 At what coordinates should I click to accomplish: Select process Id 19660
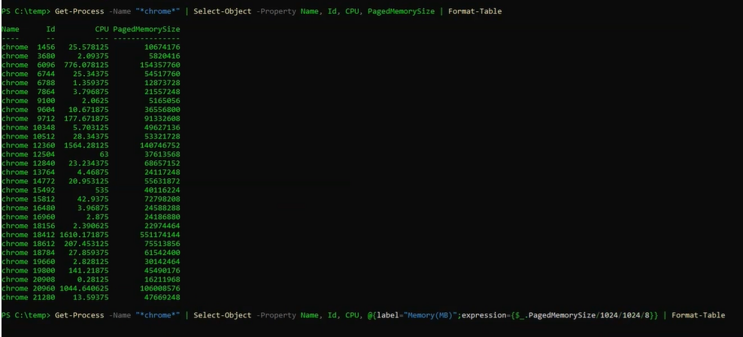click(x=44, y=262)
